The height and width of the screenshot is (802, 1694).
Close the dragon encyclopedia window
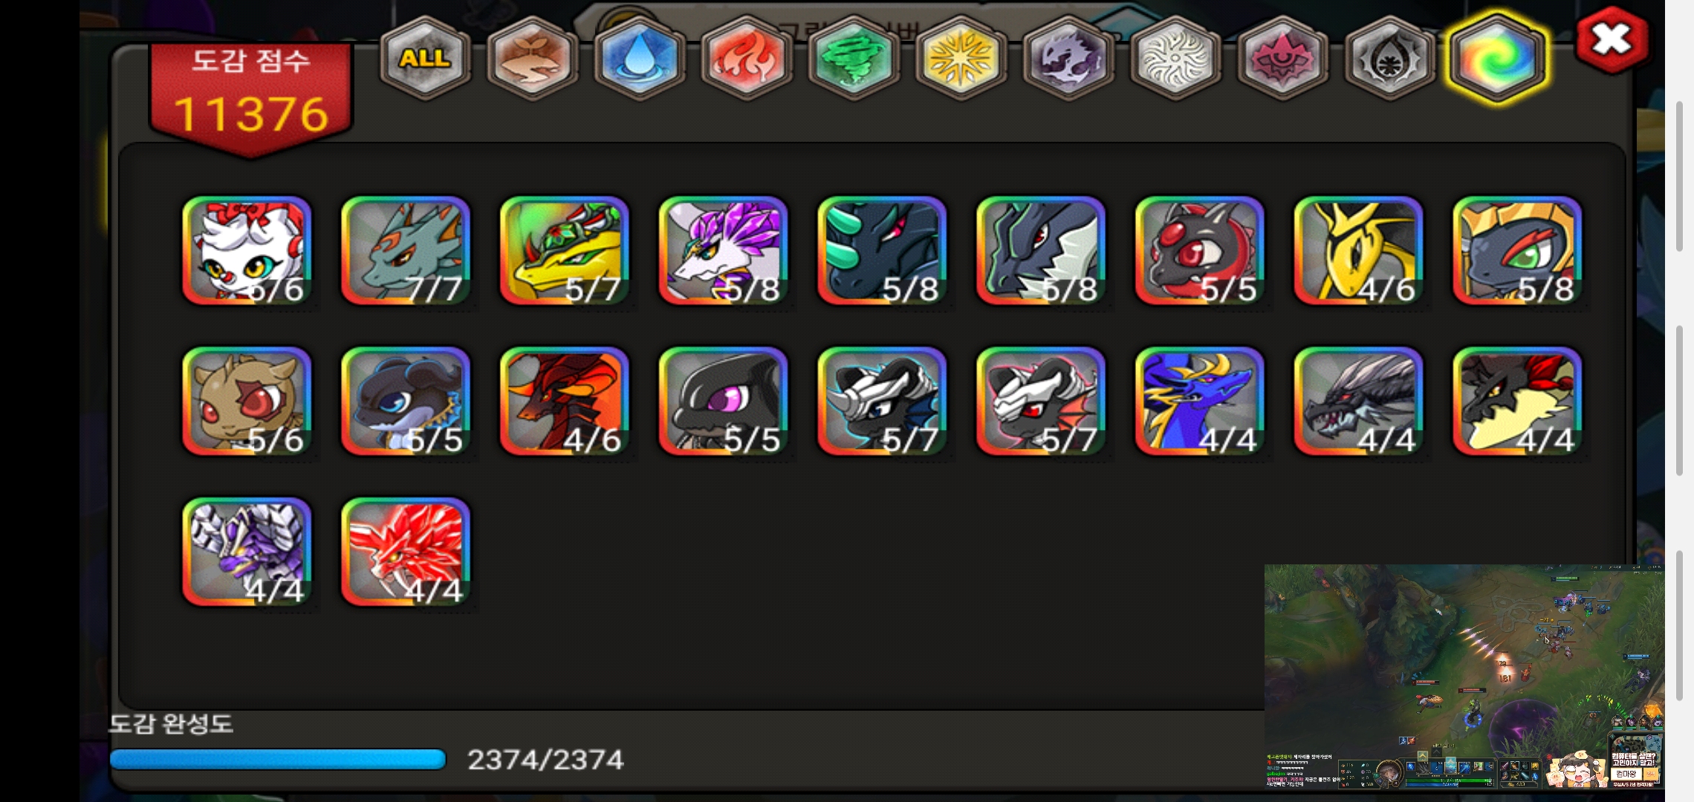1612,40
